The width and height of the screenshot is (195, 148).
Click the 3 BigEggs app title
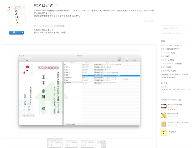point(172,132)
